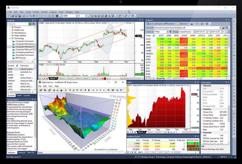This screenshot has height=164, width=242.
Task: Open the Formula path dropdown
Action: 220,28
